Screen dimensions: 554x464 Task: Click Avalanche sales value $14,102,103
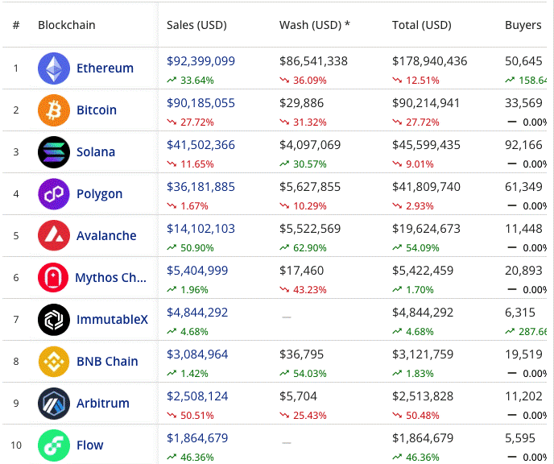tap(201, 229)
